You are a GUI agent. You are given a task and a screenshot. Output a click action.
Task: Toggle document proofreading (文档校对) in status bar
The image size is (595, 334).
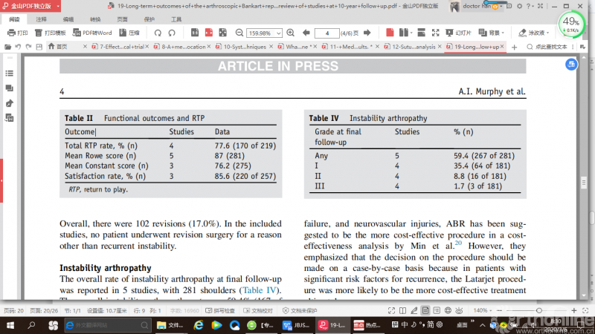[x=260, y=310]
